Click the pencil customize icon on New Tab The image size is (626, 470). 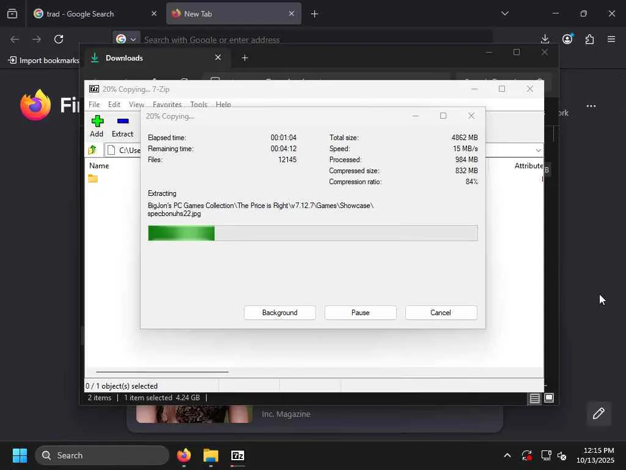(598, 413)
